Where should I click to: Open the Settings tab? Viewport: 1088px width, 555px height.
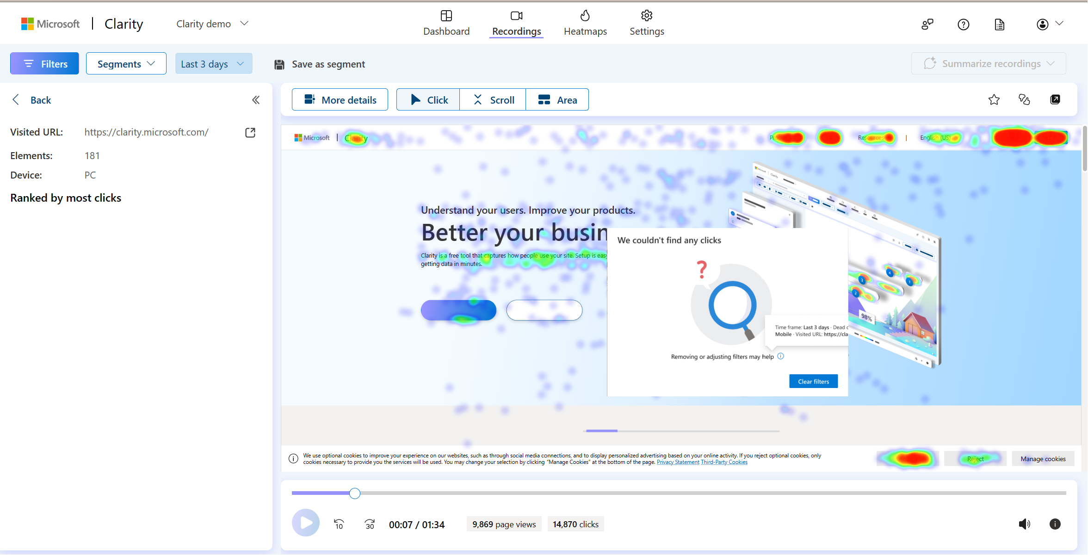point(647,23)
